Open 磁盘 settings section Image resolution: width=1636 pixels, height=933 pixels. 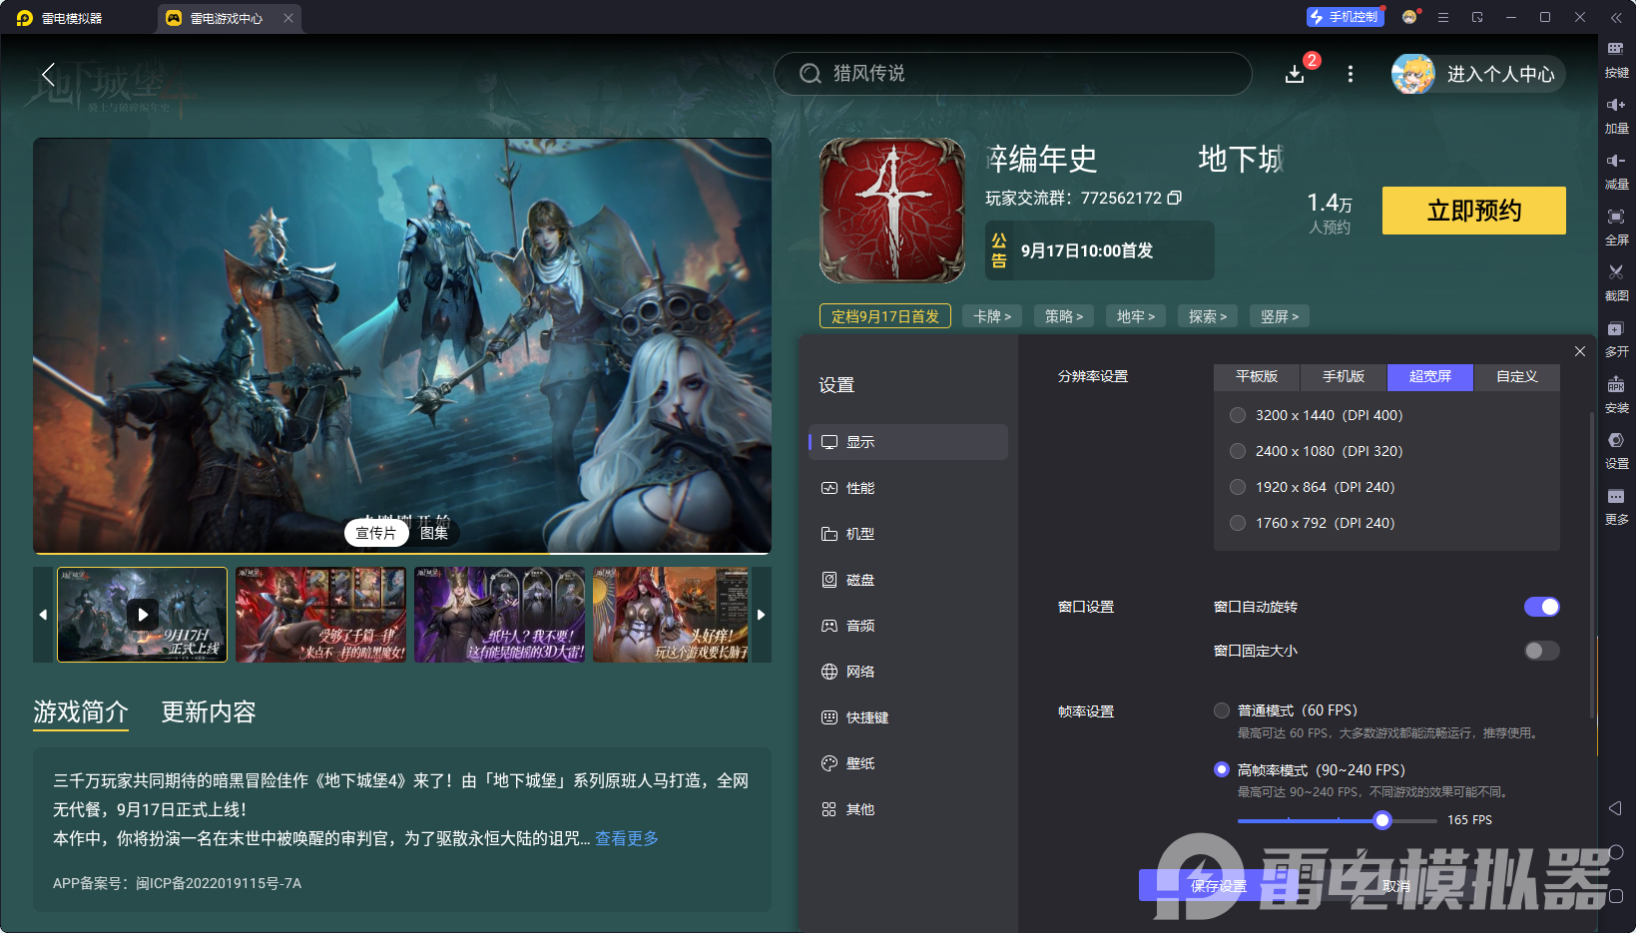(x=908, y=580)
